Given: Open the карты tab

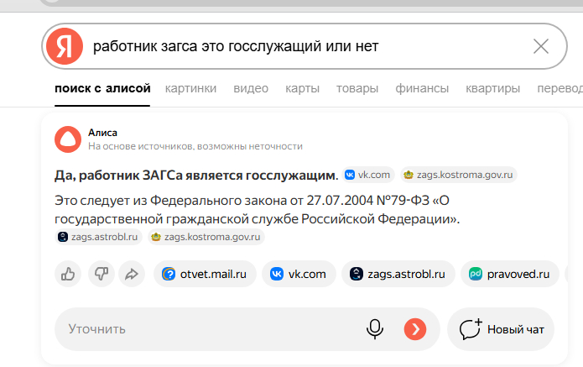Looking at the screenshot, I should click(x=302, y=88).
